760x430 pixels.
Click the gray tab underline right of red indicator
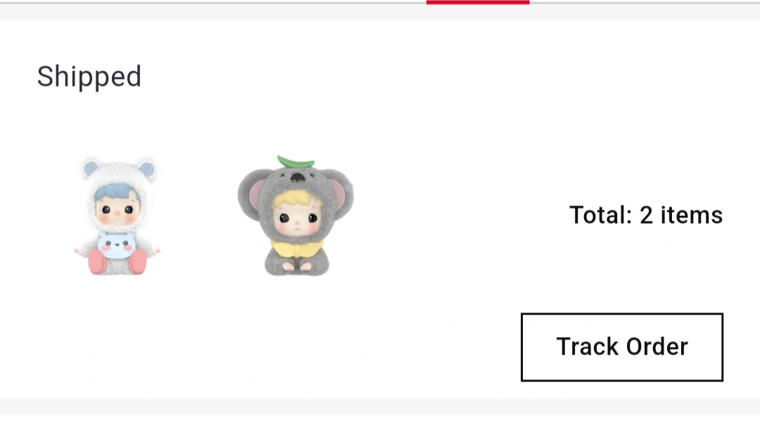pos(645,2)
